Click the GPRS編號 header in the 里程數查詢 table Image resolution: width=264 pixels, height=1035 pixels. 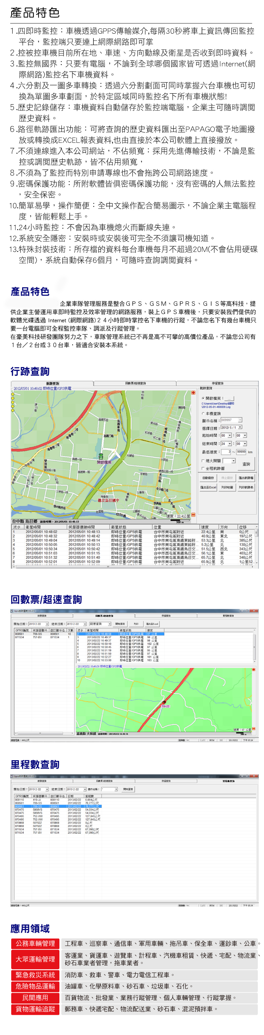coord(23,796)
